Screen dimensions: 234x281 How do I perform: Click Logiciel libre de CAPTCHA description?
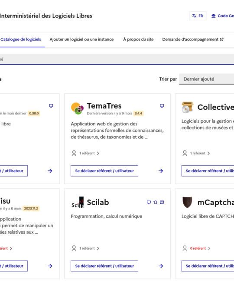click(208, 216)
